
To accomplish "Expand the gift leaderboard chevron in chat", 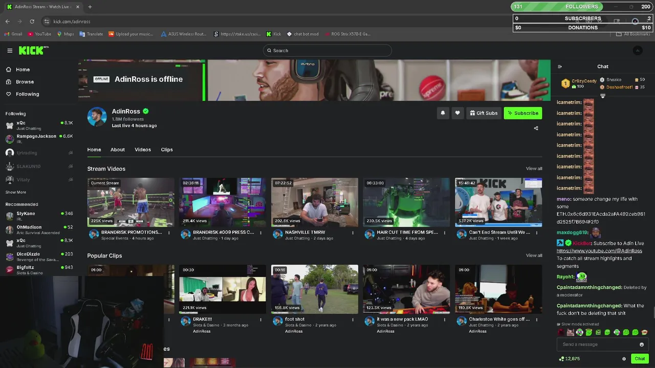I will 603,96.
